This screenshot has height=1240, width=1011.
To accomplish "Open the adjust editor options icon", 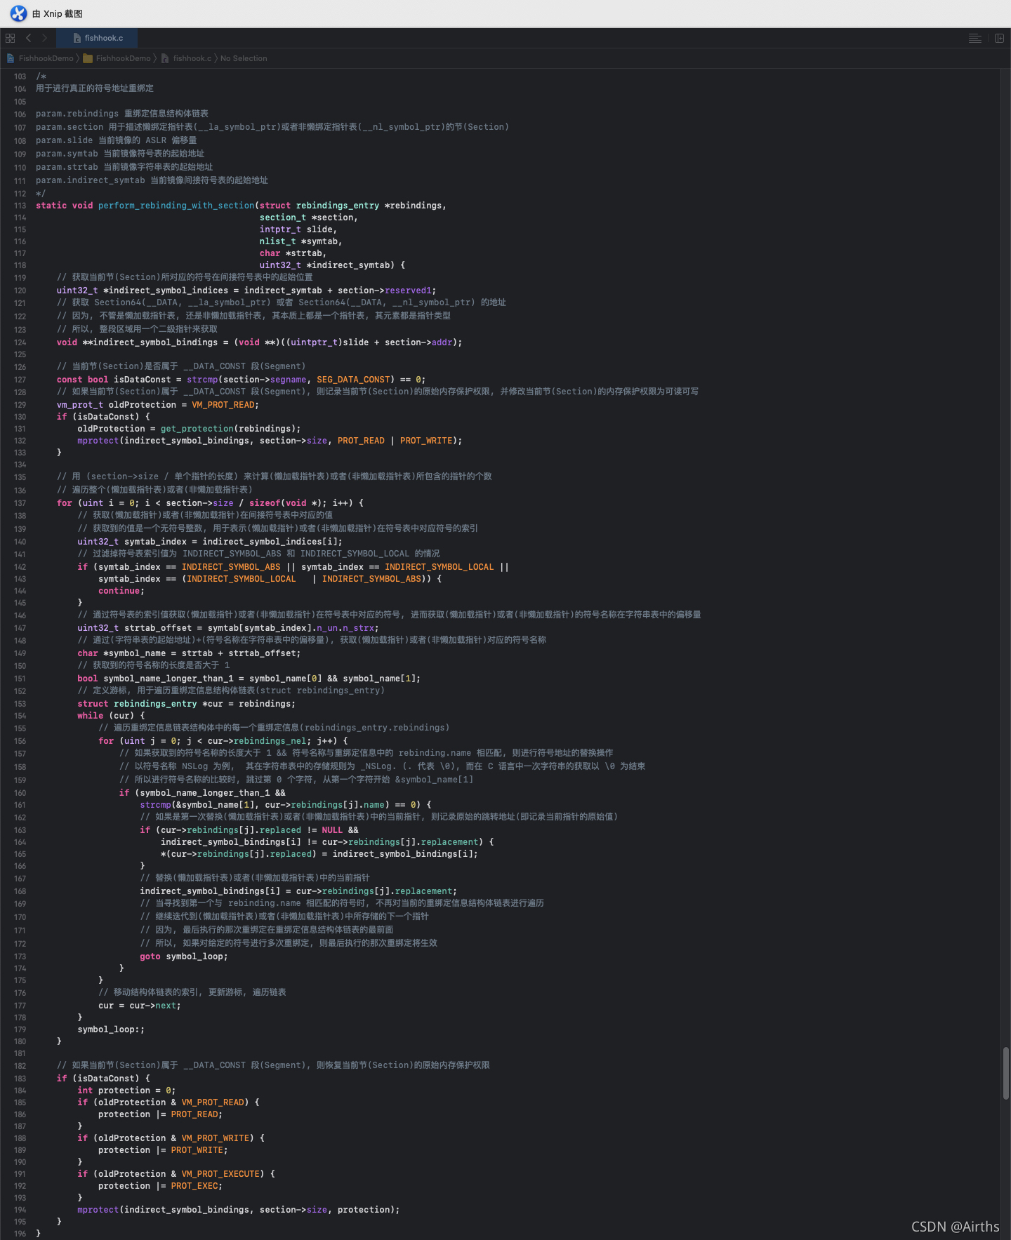I will click(974, 38).
